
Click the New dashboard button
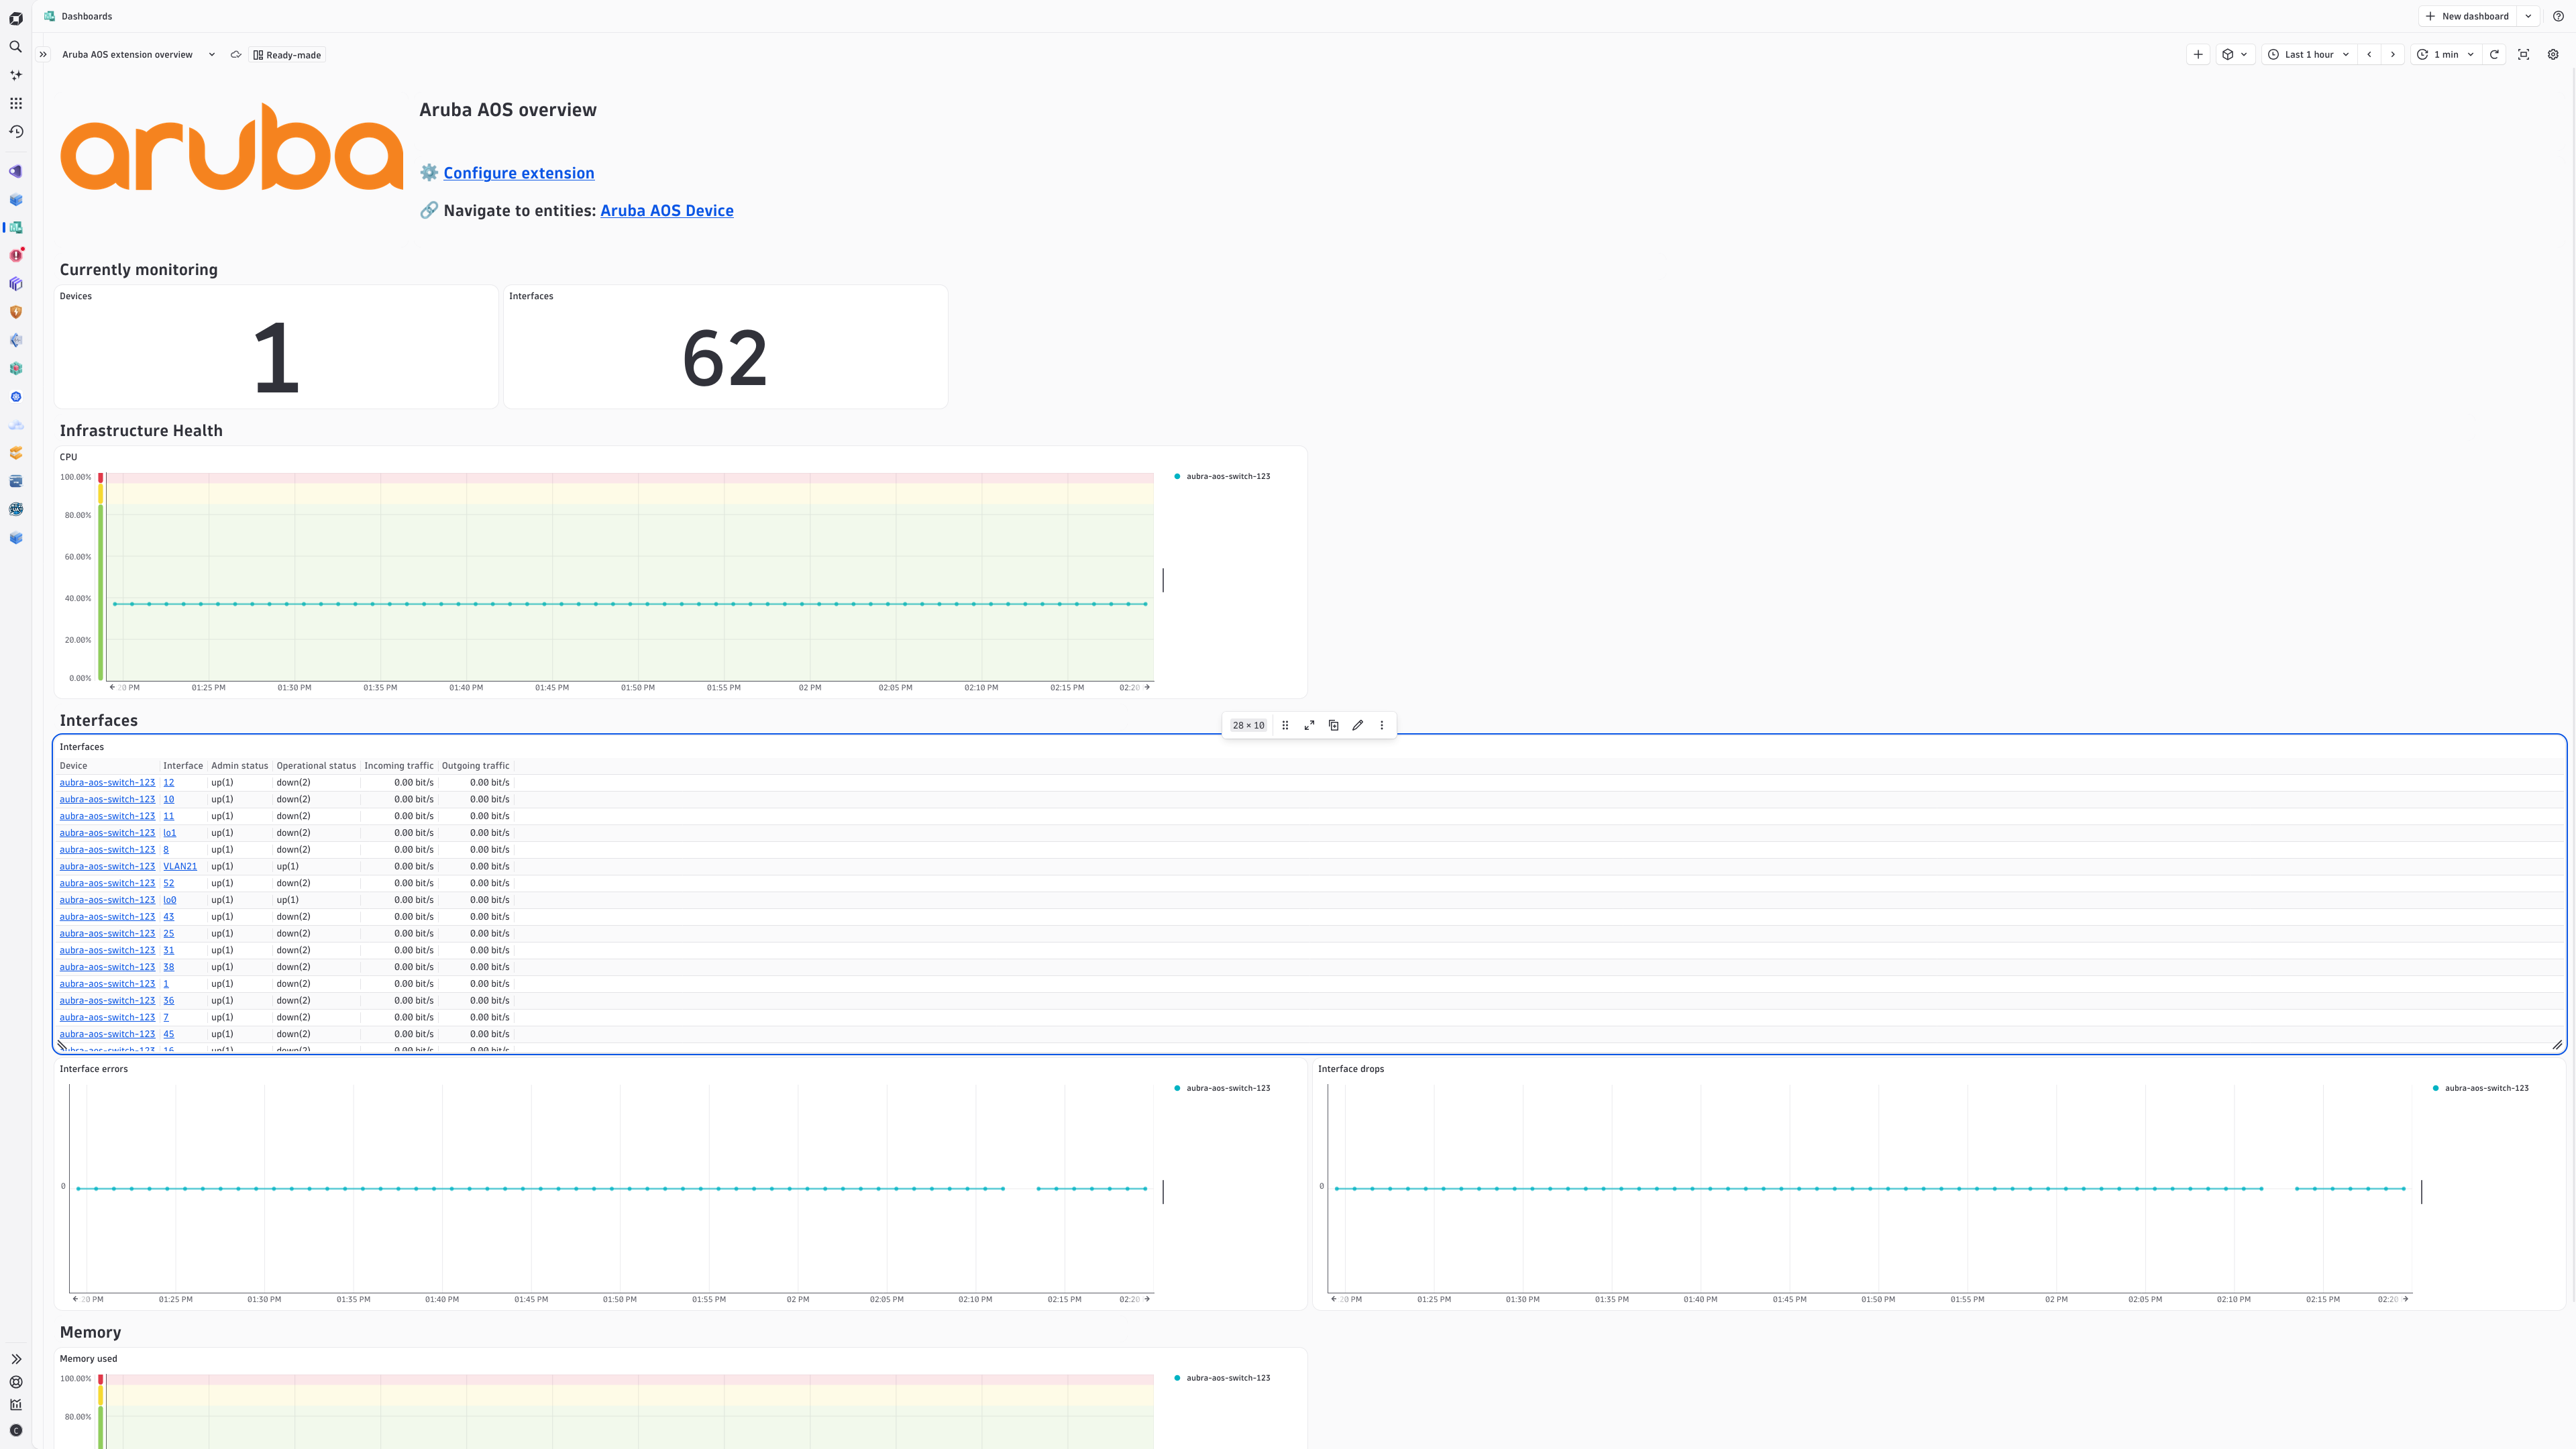click(x=2467, y=16)
